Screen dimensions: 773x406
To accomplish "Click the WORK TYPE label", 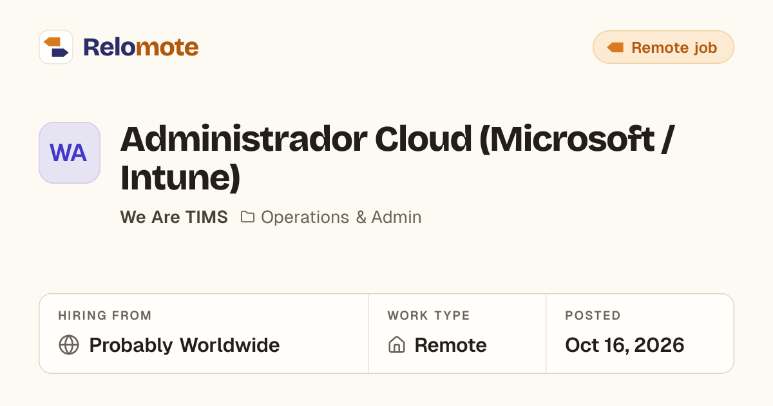I will [429, 316].
